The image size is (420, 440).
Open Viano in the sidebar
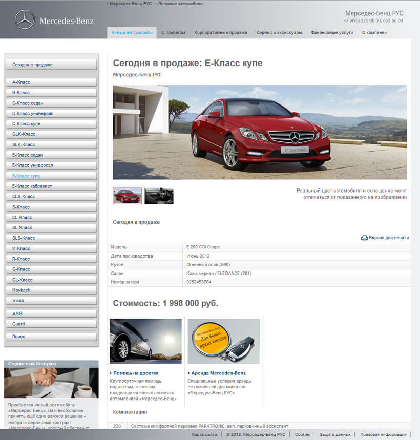[x=51, y=301]
